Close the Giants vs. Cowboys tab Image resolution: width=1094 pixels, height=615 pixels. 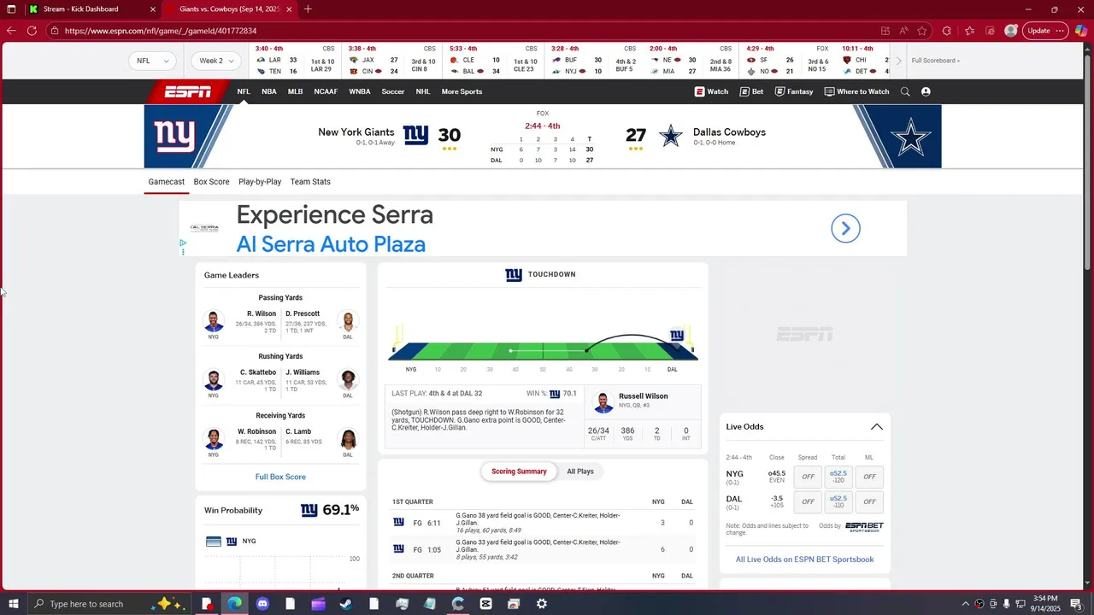[289, 9]
